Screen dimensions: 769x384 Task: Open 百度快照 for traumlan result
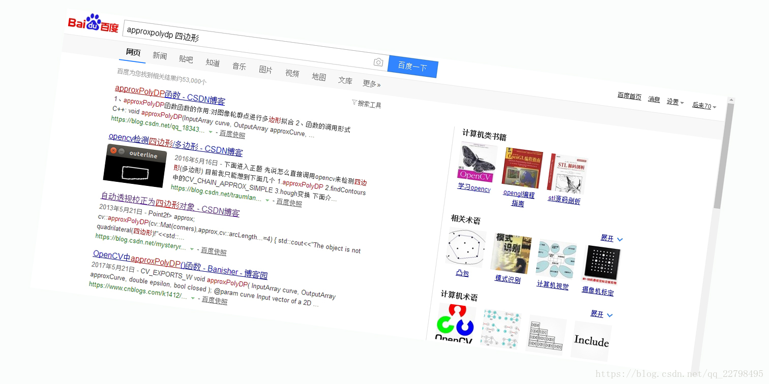click(289, 203)
